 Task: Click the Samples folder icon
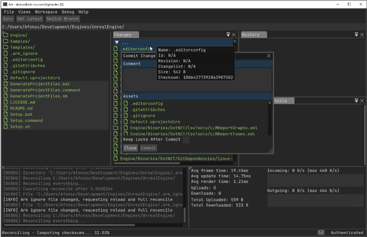tap(6, 41)
